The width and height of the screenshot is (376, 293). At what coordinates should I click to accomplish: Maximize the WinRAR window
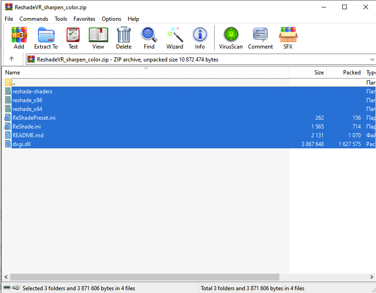[345, 7]
